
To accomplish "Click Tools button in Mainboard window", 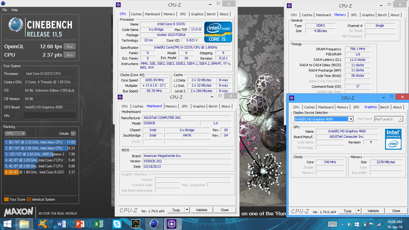I will pos(176,210).
